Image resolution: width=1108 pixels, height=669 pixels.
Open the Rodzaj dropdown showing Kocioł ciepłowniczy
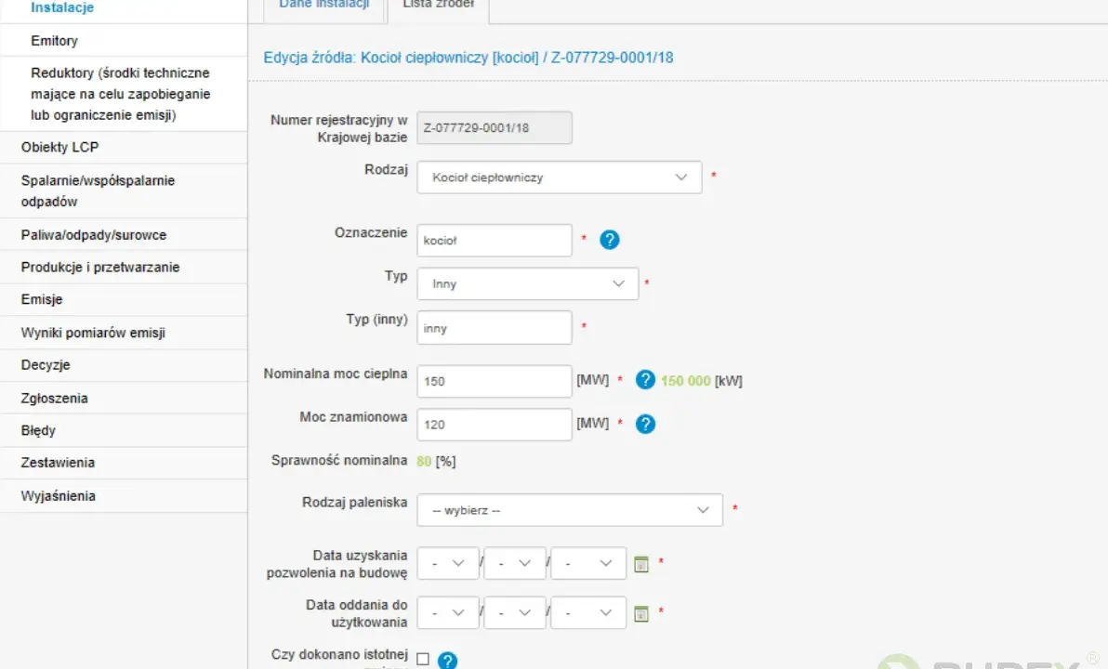[559, 177]
